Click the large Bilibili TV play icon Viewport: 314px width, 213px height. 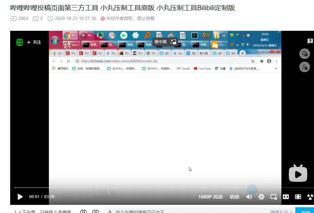[298, 173]
